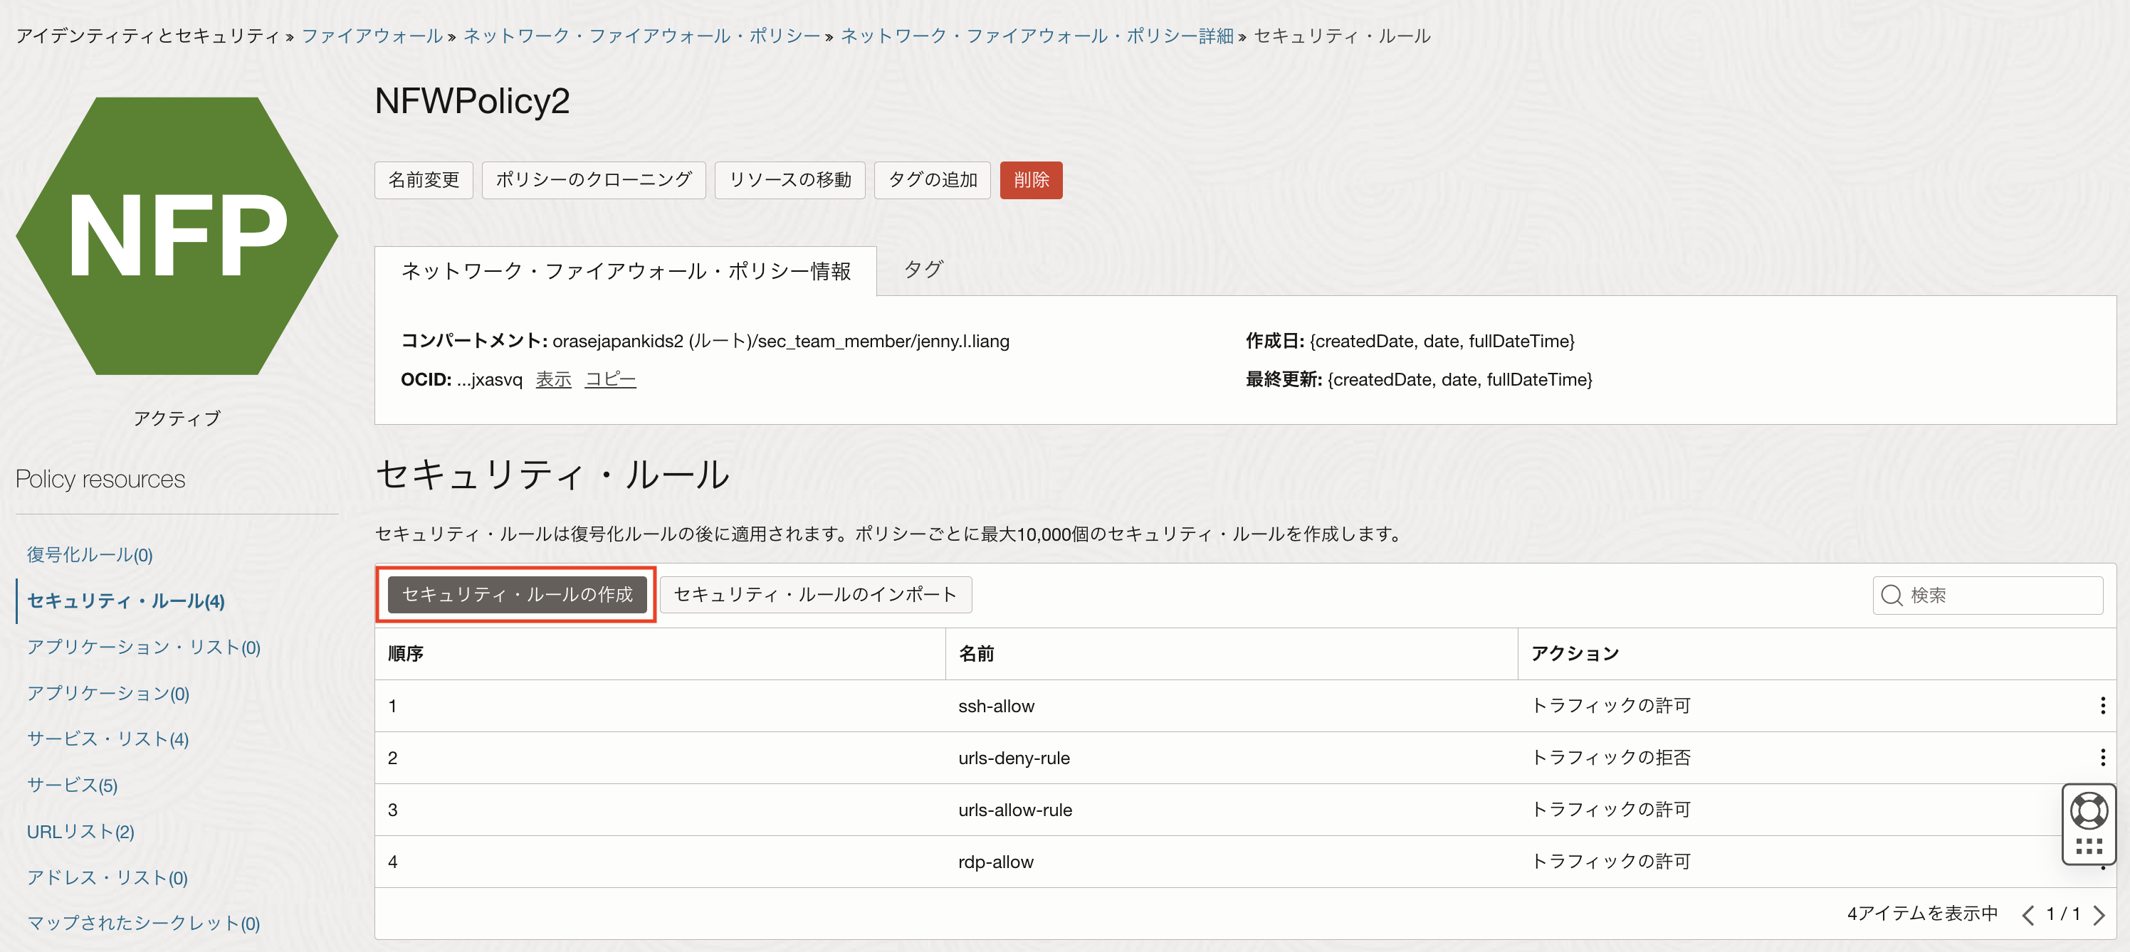Click the 名前変更 button
This screenshot has width=2130, height=952.
[424, 179]
